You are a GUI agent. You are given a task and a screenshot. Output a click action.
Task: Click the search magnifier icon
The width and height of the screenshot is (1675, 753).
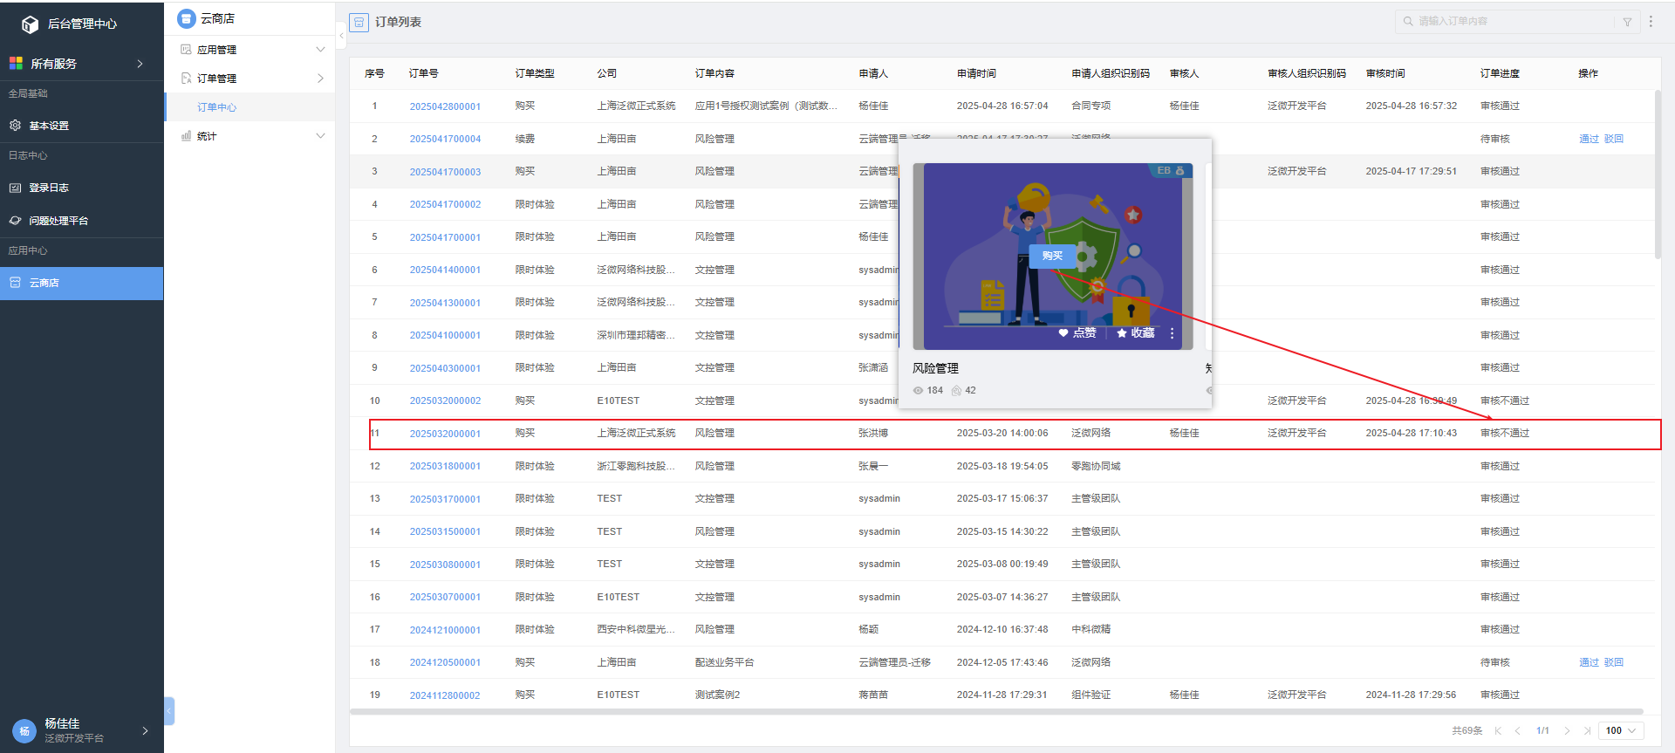(1408, 21)
